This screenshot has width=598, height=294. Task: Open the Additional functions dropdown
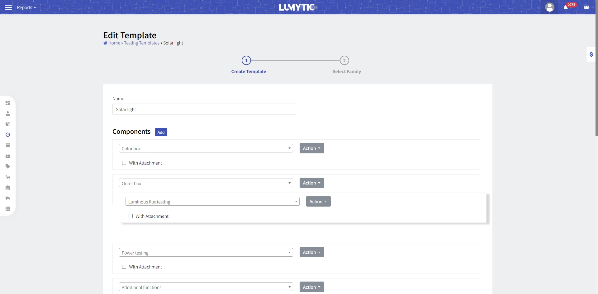(206, 287)
